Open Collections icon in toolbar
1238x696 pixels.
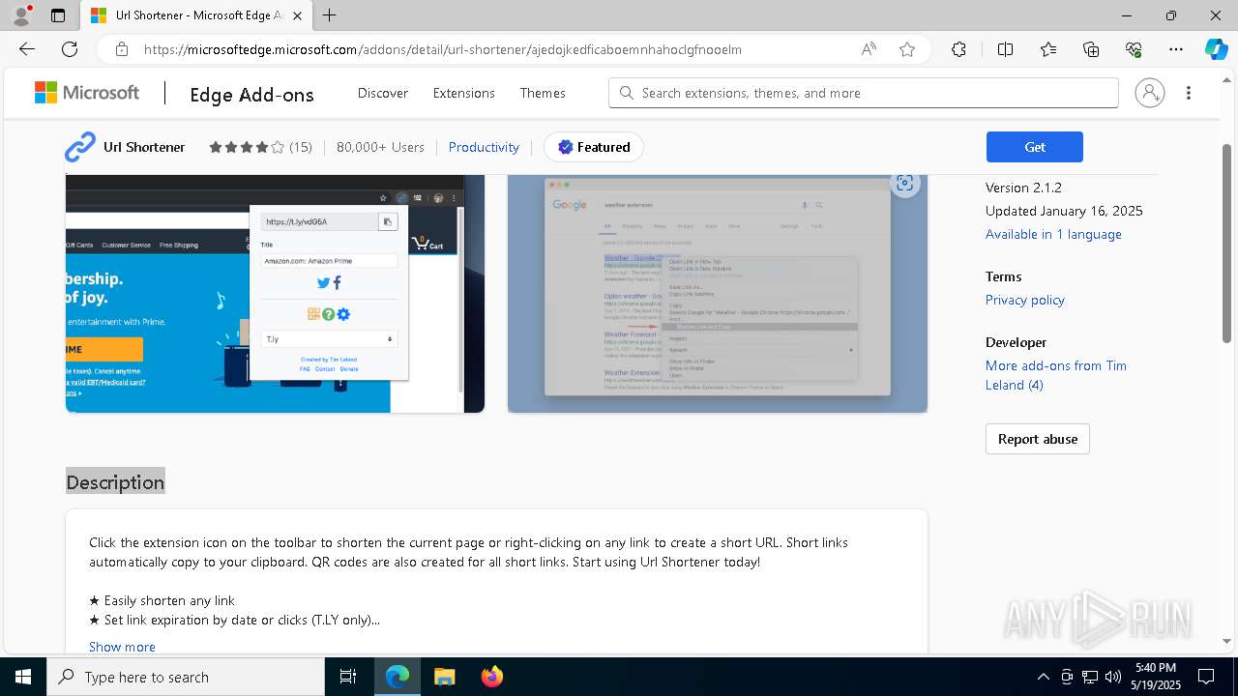(x=1091, y=49)
